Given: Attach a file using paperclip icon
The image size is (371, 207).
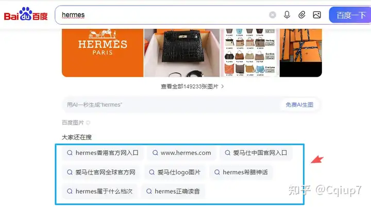Looking at the screenshot, I should click(x=301, y=15).
